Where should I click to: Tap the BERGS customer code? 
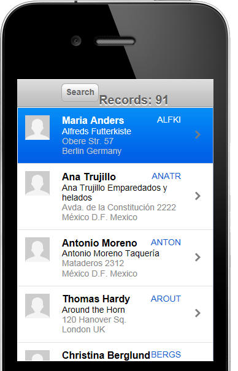tap(166, 354)
